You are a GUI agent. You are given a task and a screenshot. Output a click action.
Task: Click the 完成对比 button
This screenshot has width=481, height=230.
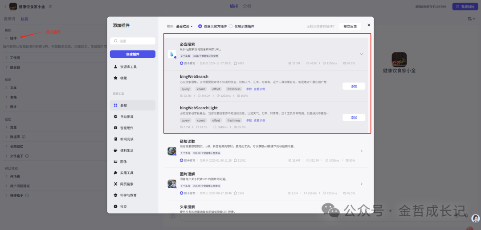point(465,6)
